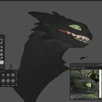Zoom in the reference image view
Image resolution: width=102 pixels, height=102 pixels.
[90, 99]
